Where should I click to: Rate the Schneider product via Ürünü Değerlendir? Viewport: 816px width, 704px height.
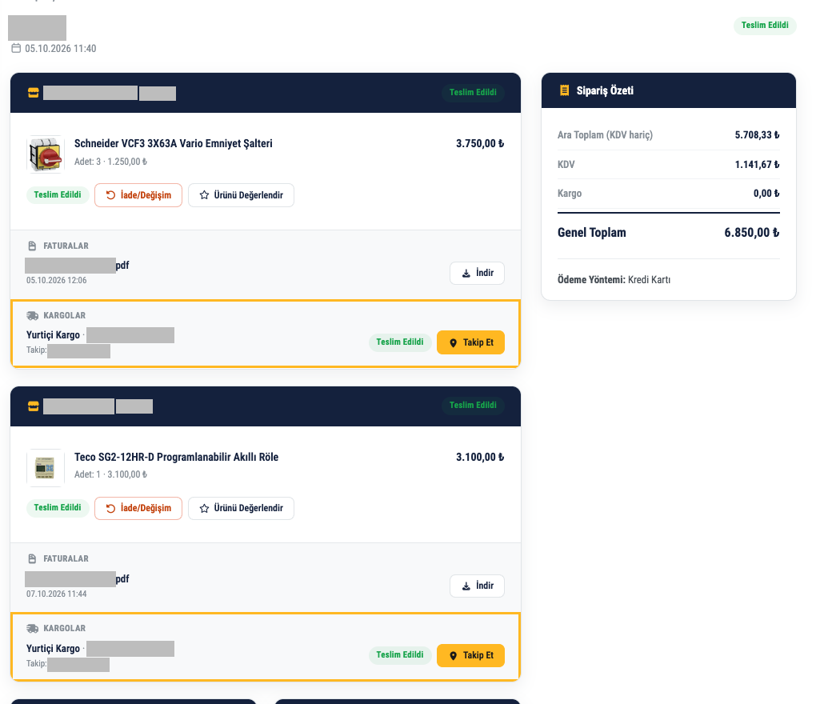[241, 195]
